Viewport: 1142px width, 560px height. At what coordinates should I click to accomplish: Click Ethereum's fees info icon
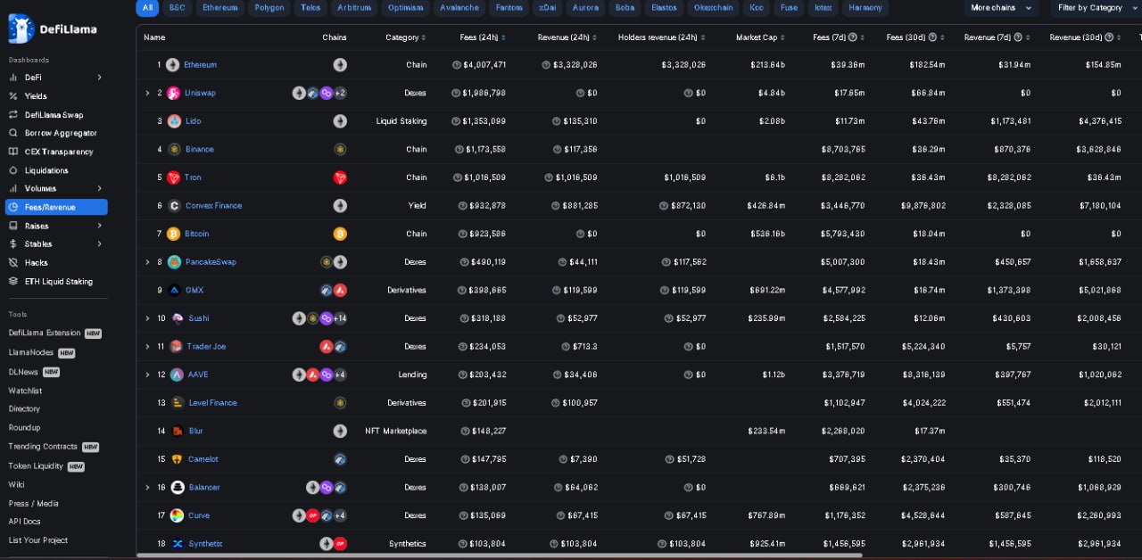coord(457,65)
